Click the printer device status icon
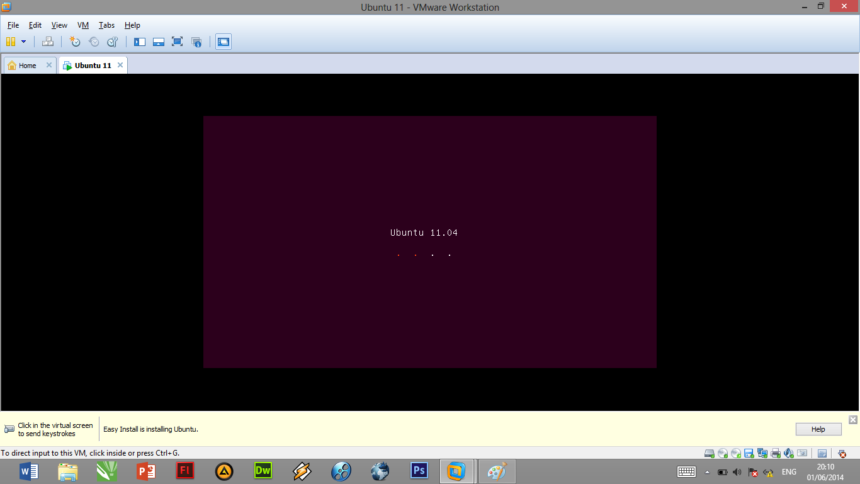This screenshot has width=860, height=484. (776, 453)
